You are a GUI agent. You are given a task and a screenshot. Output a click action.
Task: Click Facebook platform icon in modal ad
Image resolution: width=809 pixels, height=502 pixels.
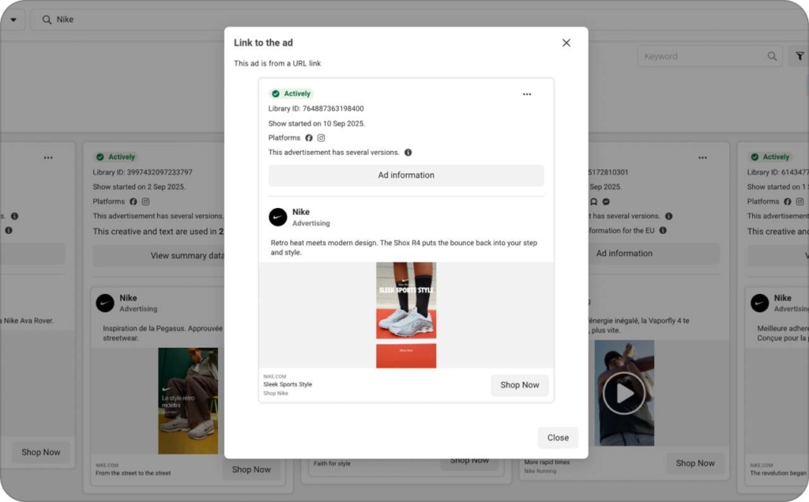click(x=309, y=138)
